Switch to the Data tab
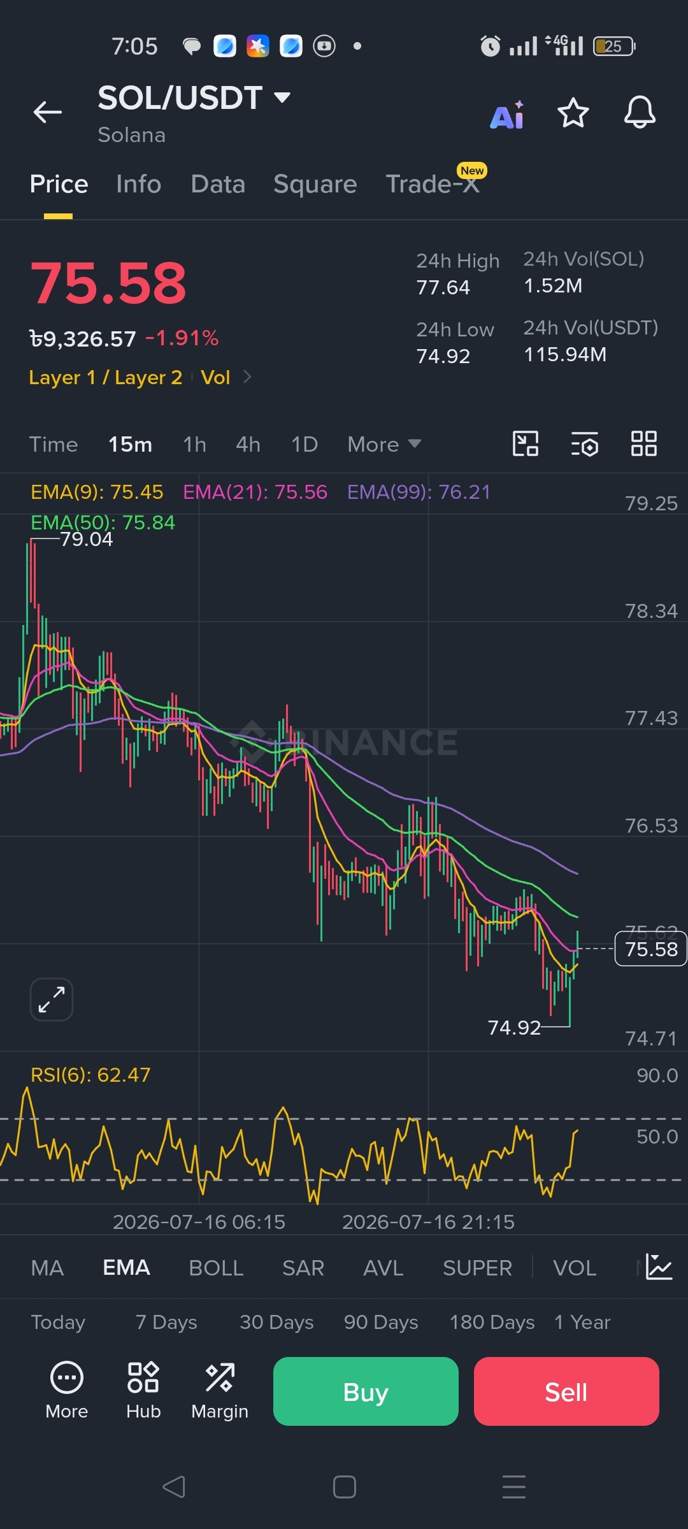Image resolution: width=688 pixels, height=1529 pixels. click(218, 184)
